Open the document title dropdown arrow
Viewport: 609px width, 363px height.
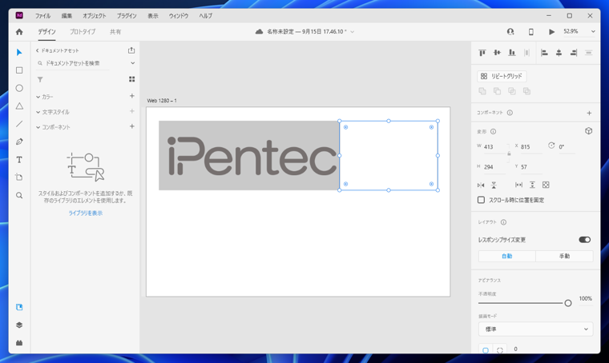tap(353, 32)
